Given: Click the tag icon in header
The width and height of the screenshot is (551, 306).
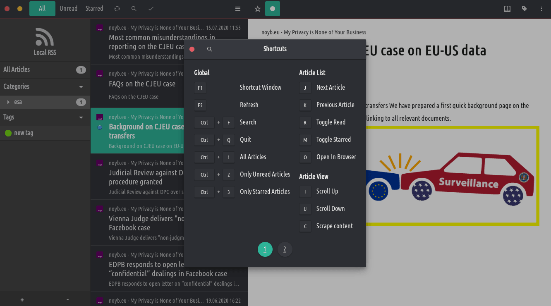Looking at the screenshot, I should (525, 9).
